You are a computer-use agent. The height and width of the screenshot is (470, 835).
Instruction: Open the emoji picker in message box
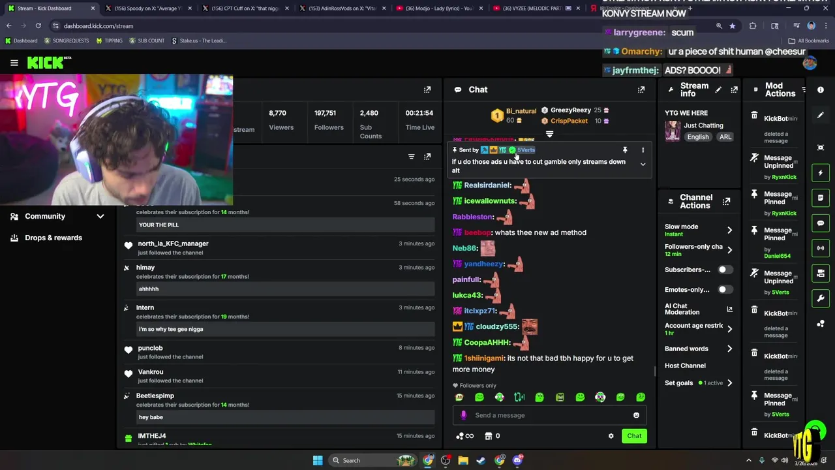tap(636, 415)
